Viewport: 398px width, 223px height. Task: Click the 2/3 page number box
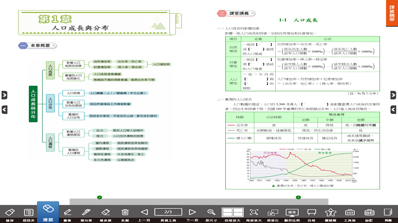168,212
